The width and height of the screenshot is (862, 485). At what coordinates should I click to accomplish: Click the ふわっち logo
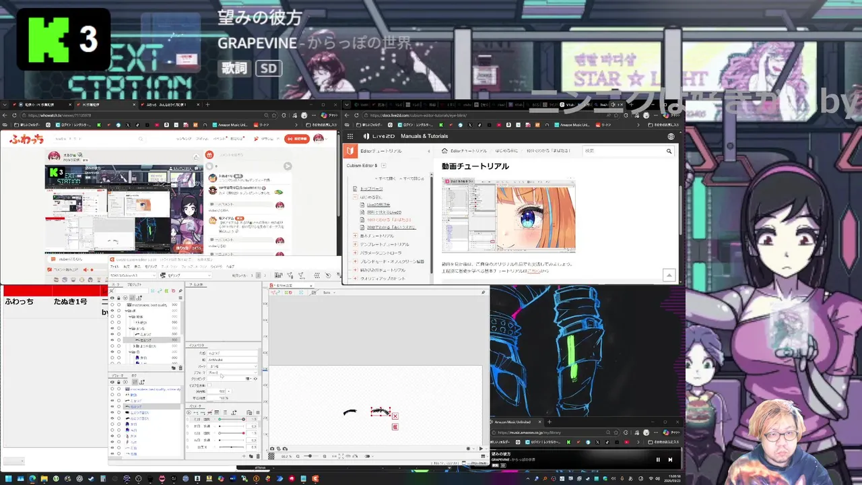point(27,139)
